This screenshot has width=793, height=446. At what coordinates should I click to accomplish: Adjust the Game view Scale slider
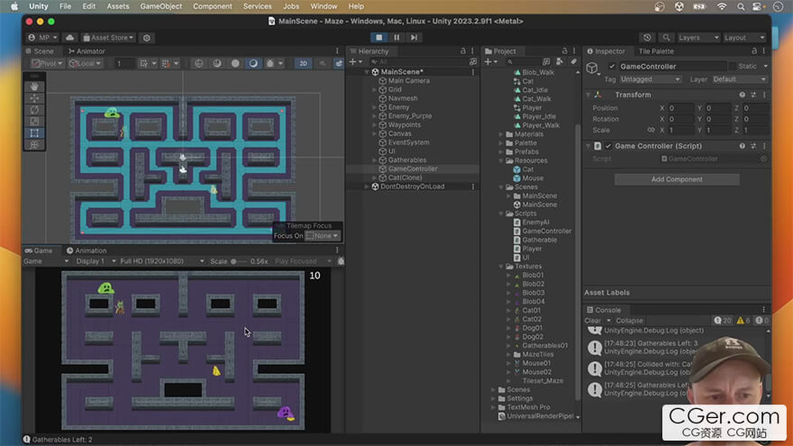(239, 261)
